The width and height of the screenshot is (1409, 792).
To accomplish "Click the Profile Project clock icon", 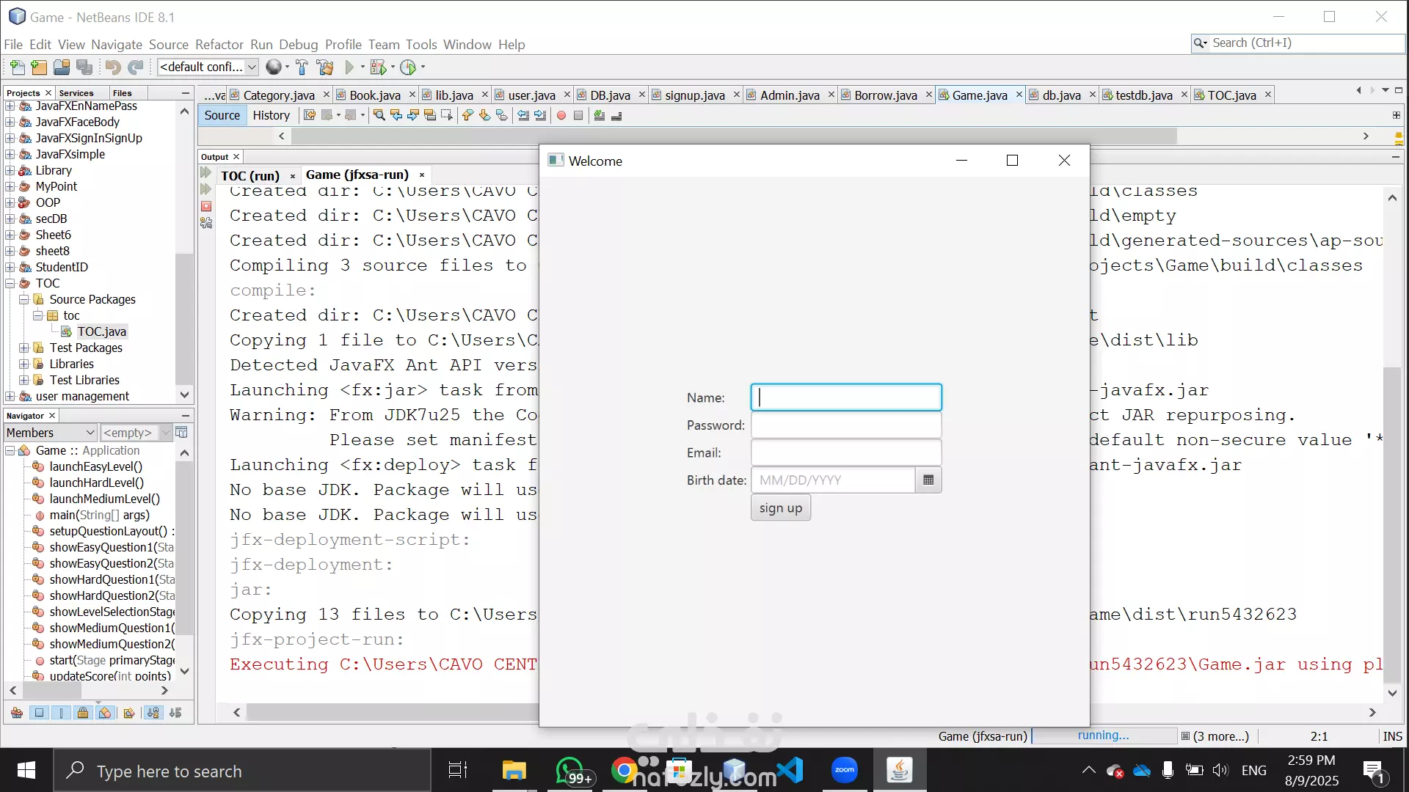I will click(408, 67).
